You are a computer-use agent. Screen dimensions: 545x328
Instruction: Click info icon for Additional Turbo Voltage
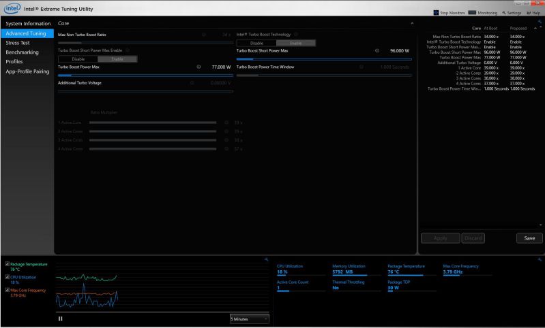[192, 83]
